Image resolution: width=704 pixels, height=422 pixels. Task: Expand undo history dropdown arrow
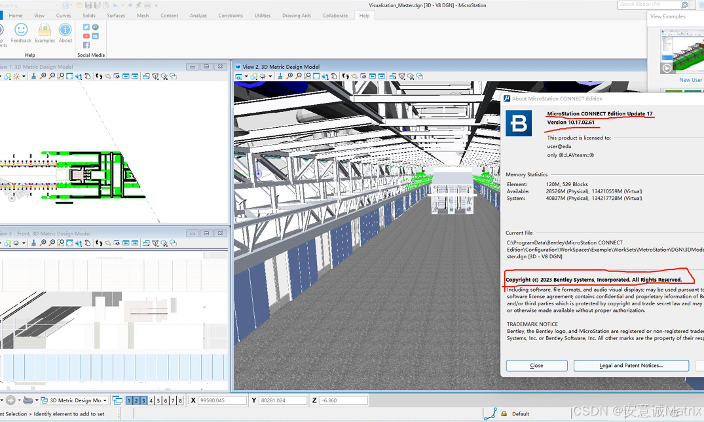coord(122,5)
